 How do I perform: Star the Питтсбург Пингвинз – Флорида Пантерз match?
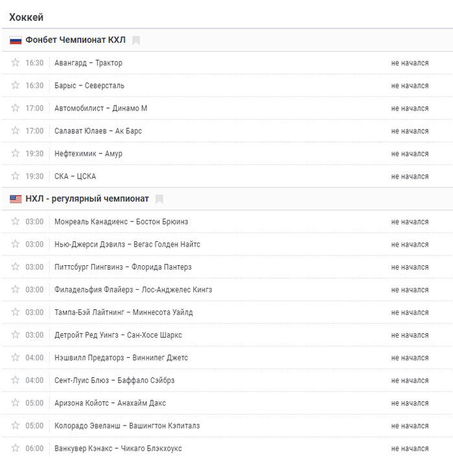[x=15, y=267]
